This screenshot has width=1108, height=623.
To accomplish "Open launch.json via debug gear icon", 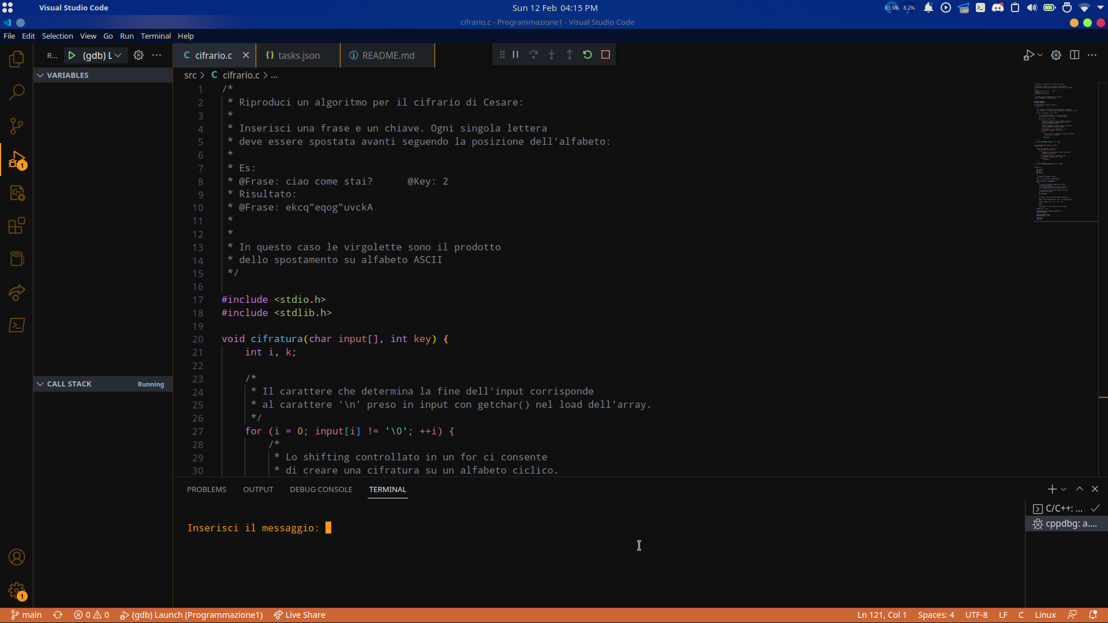I will 138,55.
